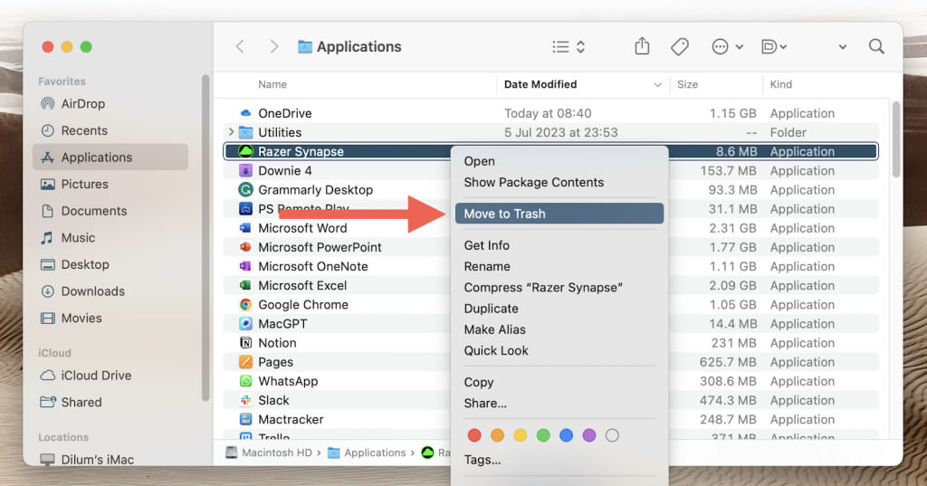Click the Slack app icon

coord(245,400)
